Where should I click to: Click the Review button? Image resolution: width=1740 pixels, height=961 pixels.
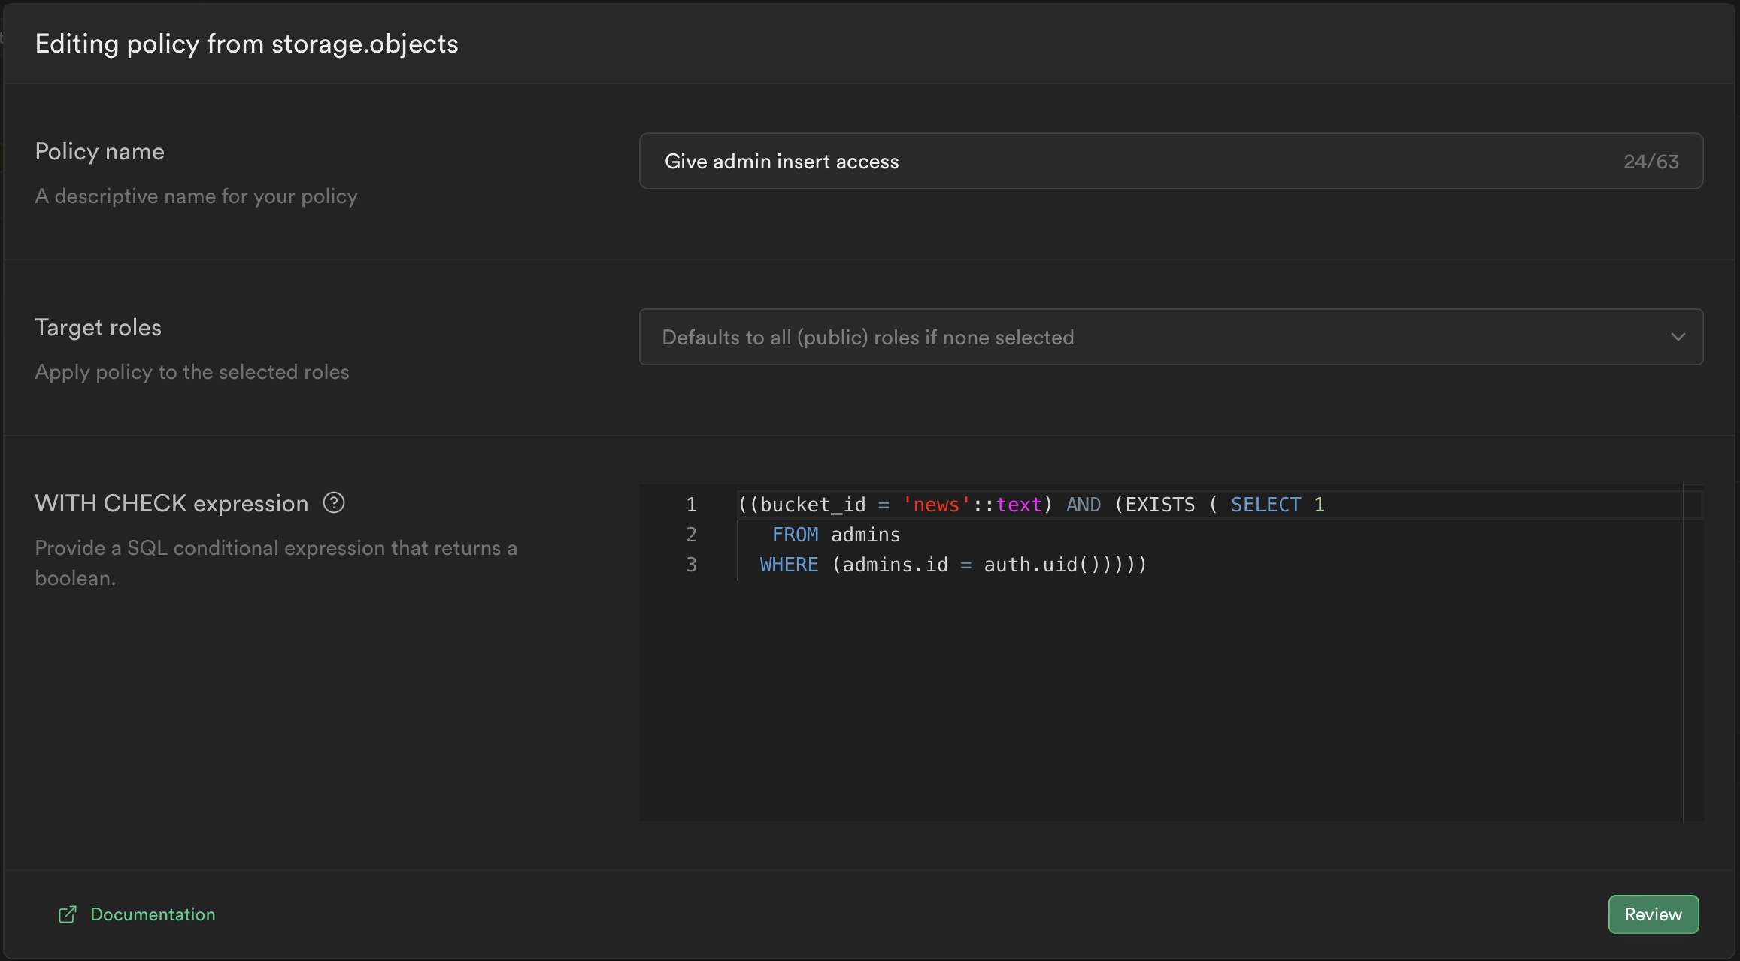(1653, 914)
